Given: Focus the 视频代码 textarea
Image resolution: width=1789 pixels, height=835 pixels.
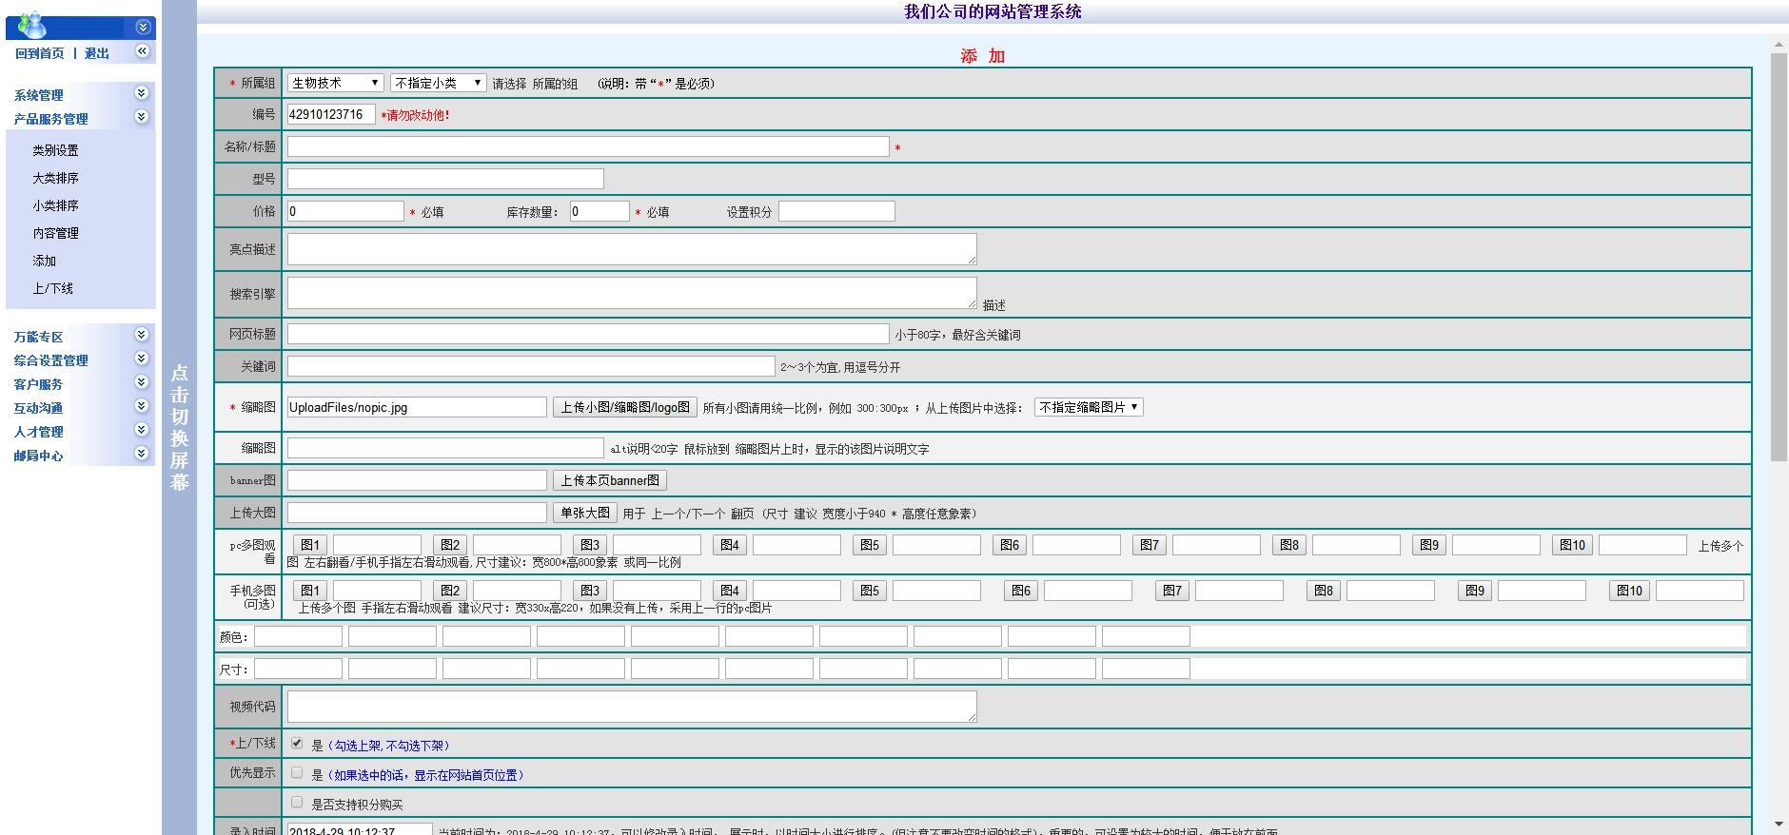Looking at the screenshot, I should (632, 707).
